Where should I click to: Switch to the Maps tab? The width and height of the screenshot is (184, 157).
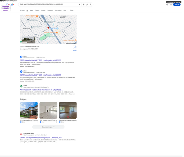click(x=32, y=10)
